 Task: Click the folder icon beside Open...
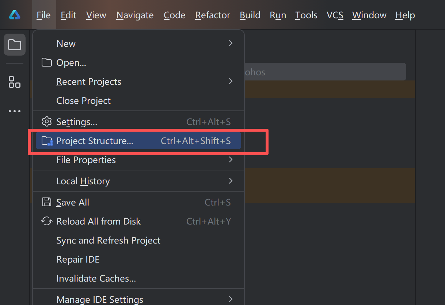[x=46, y=63]
